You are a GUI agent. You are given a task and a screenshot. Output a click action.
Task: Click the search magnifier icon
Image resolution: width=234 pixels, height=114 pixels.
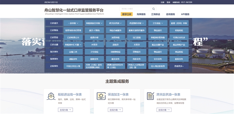[x=154, y=9]
